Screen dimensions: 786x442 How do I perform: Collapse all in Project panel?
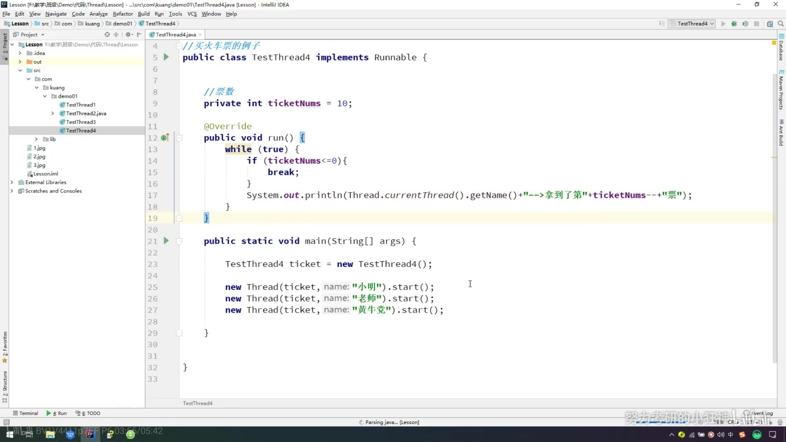pos(116,35)
